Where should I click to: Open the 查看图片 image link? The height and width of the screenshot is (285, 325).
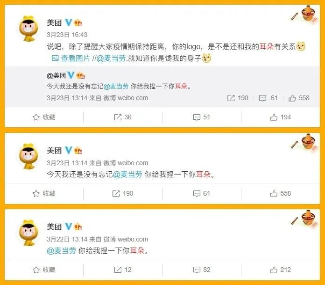71,58
